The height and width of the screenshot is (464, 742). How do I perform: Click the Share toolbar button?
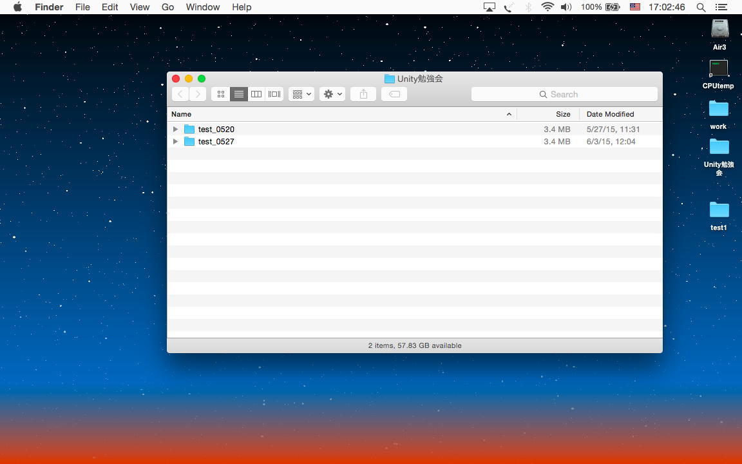click(363, 94)
